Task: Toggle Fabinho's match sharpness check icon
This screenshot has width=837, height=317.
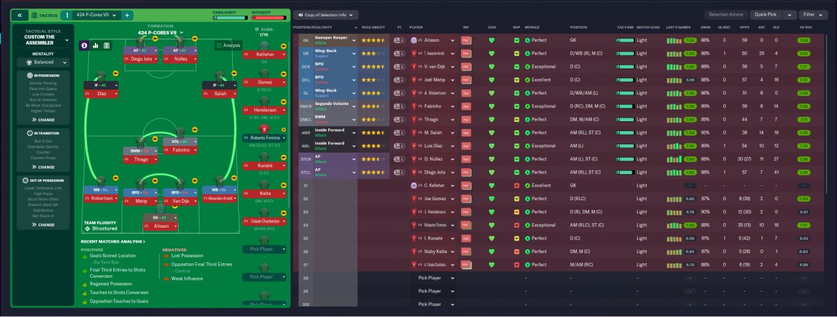Action: coord(517,106)
